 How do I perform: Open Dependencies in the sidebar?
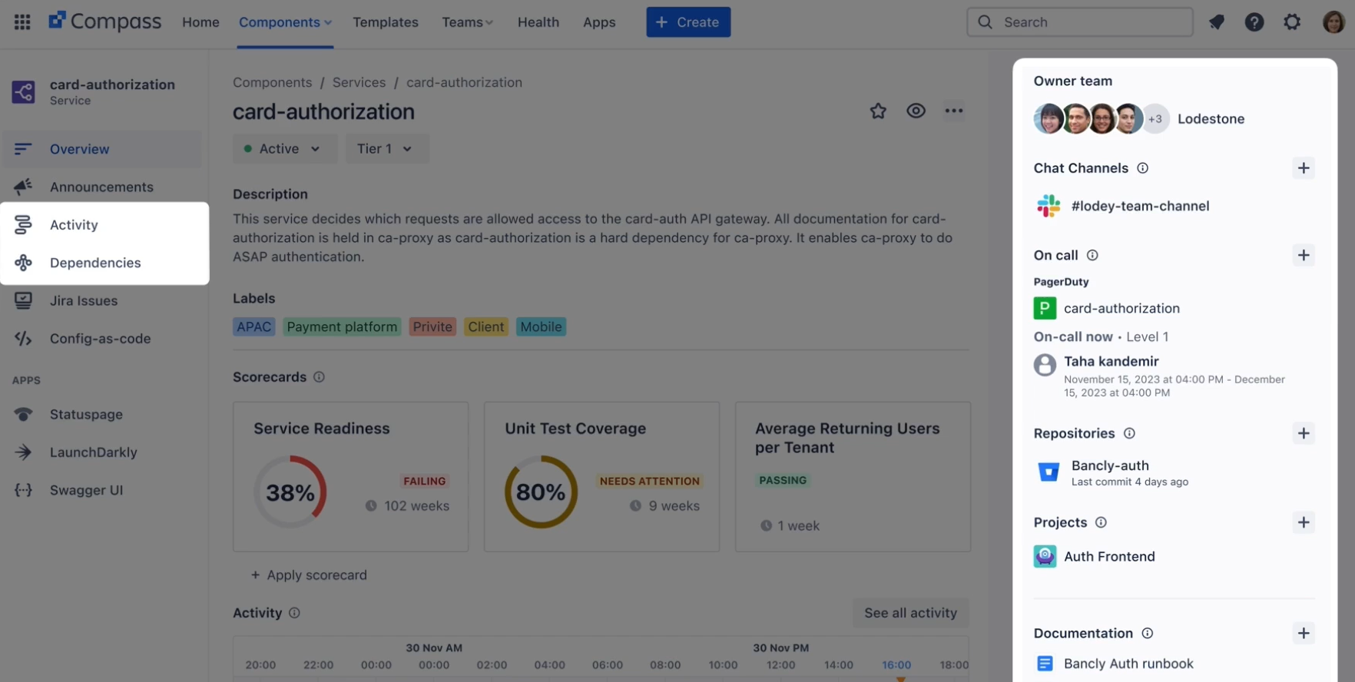95,263
